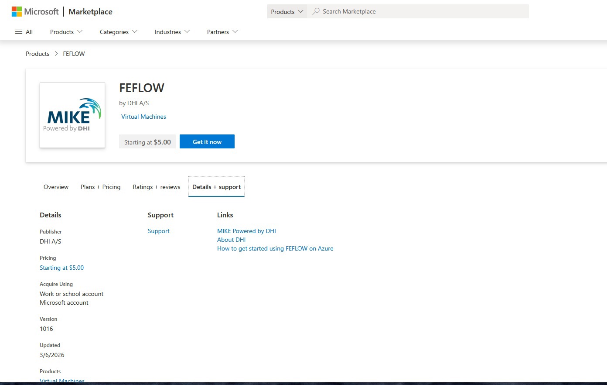Click the updated date 3/6/2026
This screenshot has height=385, width=607.
point(52,355)
